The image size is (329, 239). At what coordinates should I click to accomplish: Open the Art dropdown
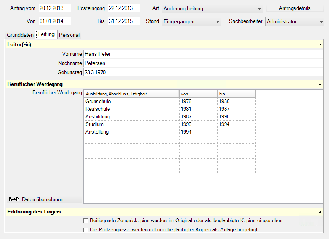pos(260,8)
